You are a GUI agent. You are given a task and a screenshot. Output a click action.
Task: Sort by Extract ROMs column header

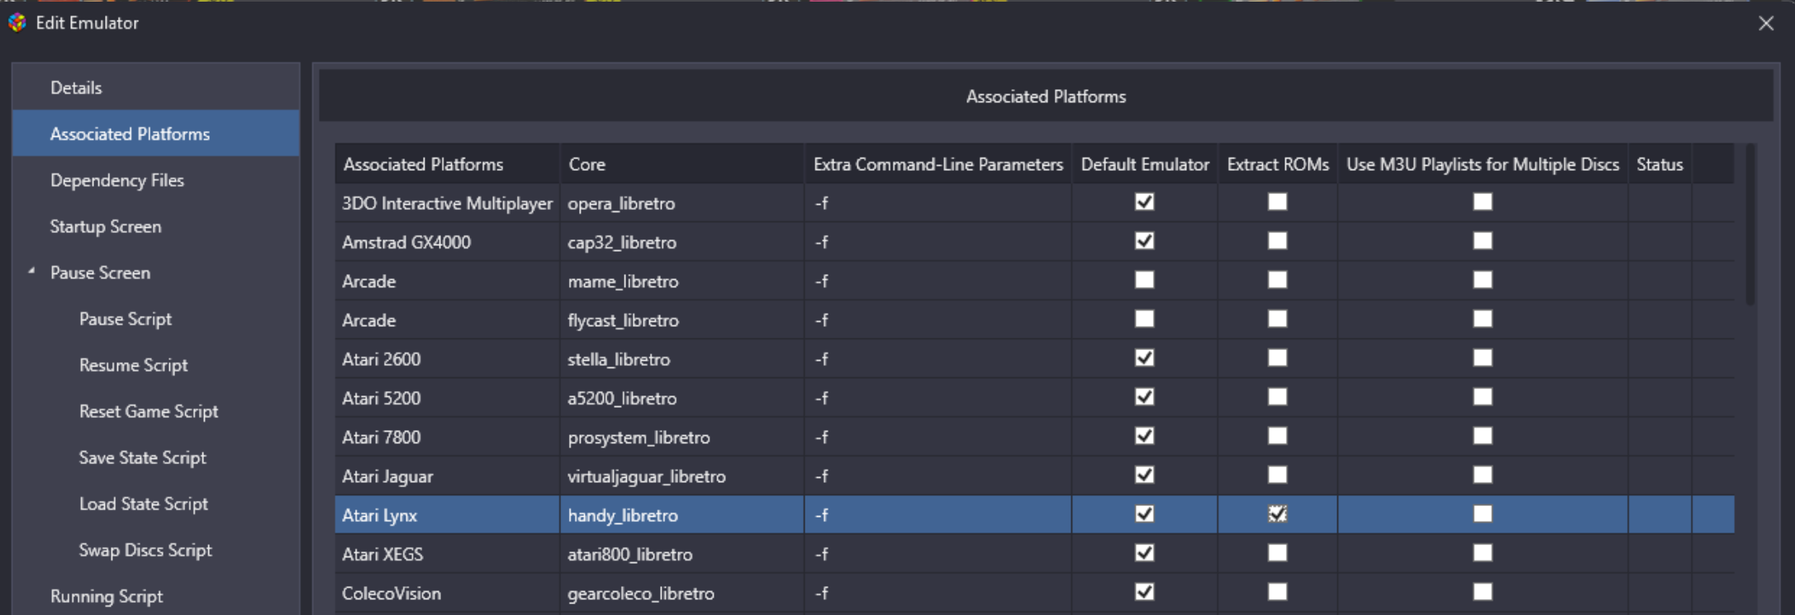pos(1278,164)
